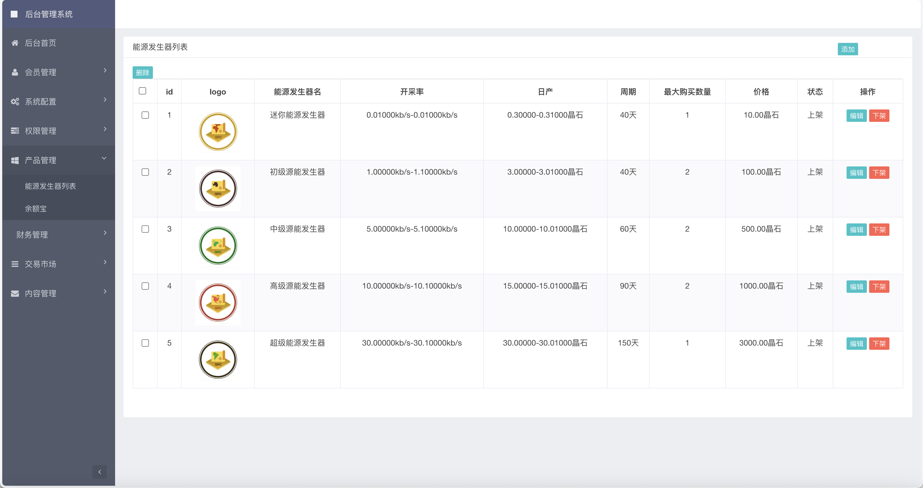This screenshot has width=923, height=488.
Task: Collapse the sidebar using the bottom arrow
Action: pyautogui.click(x=100, y=472)
